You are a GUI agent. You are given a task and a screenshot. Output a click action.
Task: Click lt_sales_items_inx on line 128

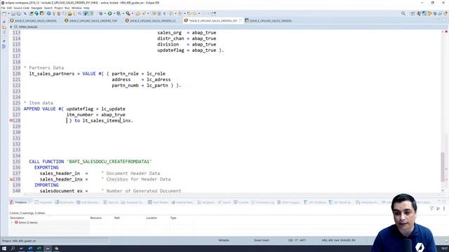[x=107, y=120]
